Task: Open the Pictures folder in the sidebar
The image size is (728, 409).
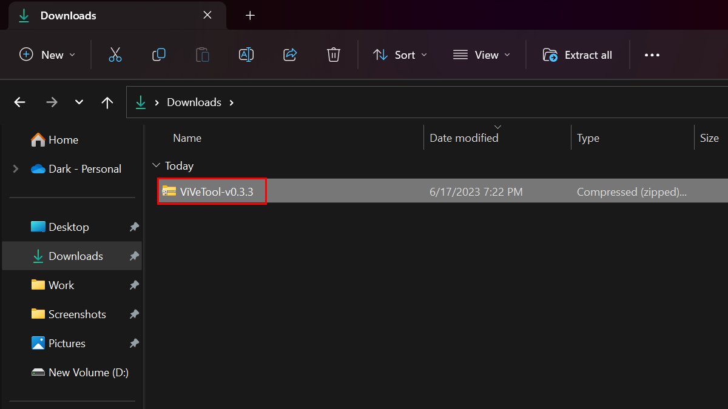Action: [67, 343]
